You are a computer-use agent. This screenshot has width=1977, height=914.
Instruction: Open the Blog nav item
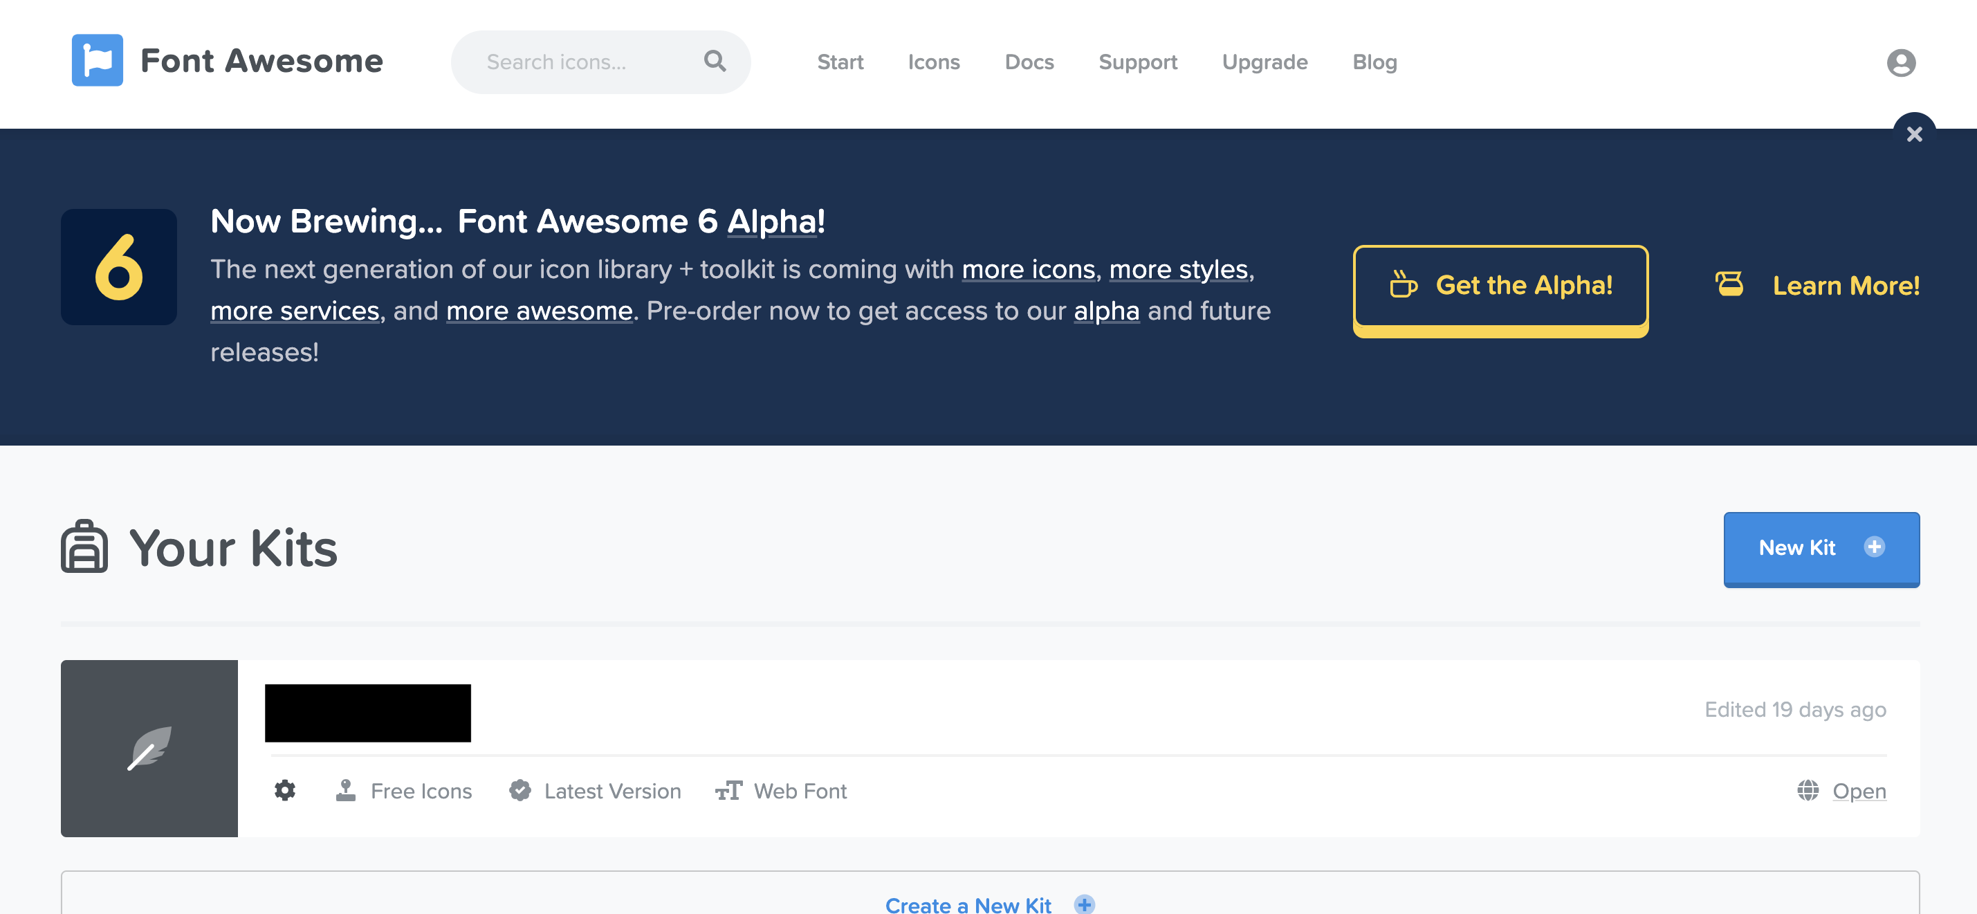(x=1374, y=62)
